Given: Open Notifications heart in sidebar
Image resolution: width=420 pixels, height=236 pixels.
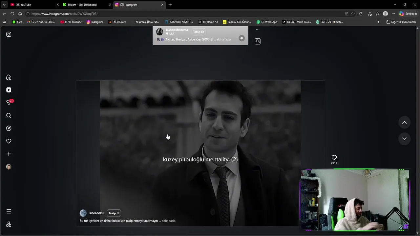Looking at the screenshot, I should 9,141.
